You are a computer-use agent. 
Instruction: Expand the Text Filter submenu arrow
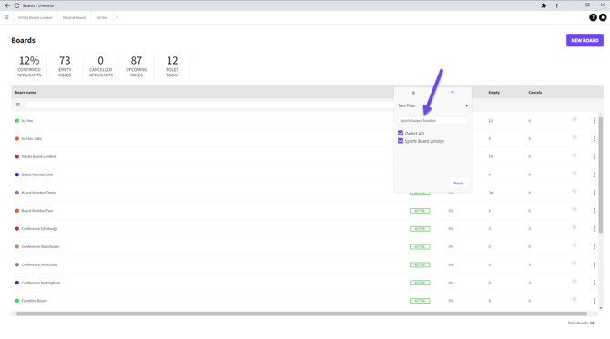(x=466, y=105)
